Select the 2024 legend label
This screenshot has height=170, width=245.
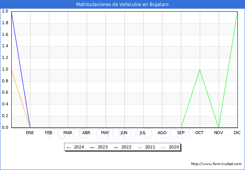coord(79,147)
